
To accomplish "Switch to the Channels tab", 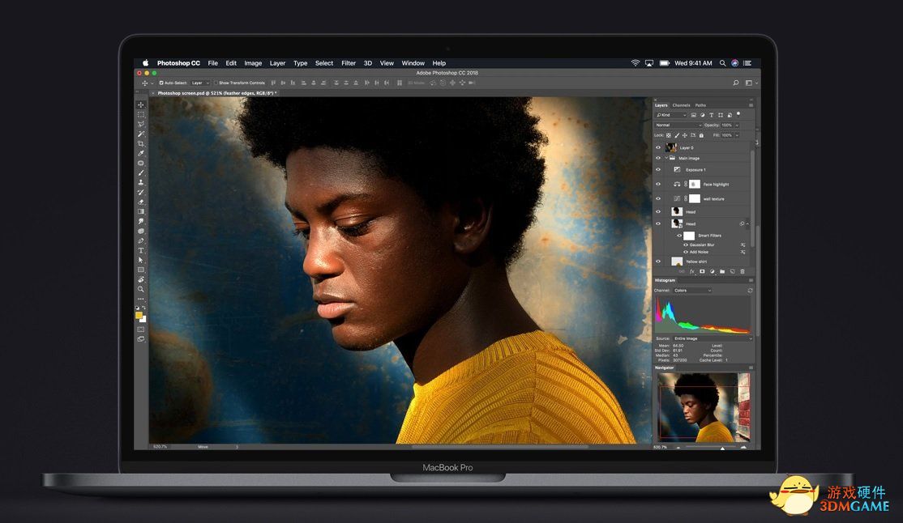I will 681,105.
